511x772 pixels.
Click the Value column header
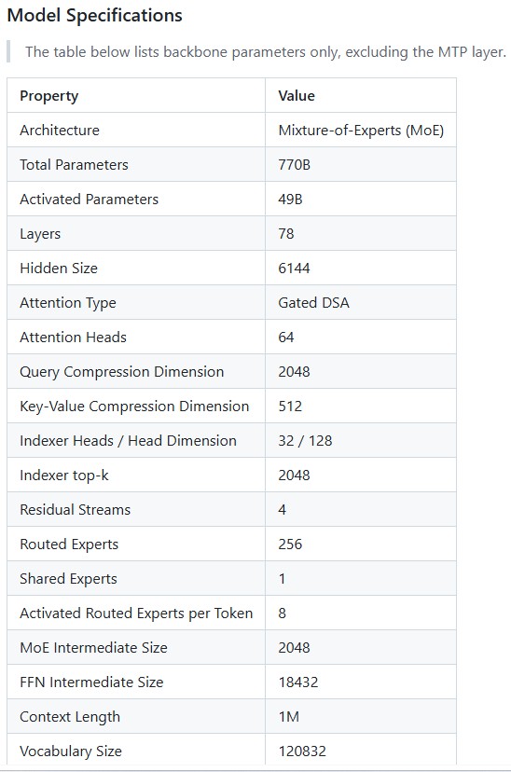pos(297,95)
